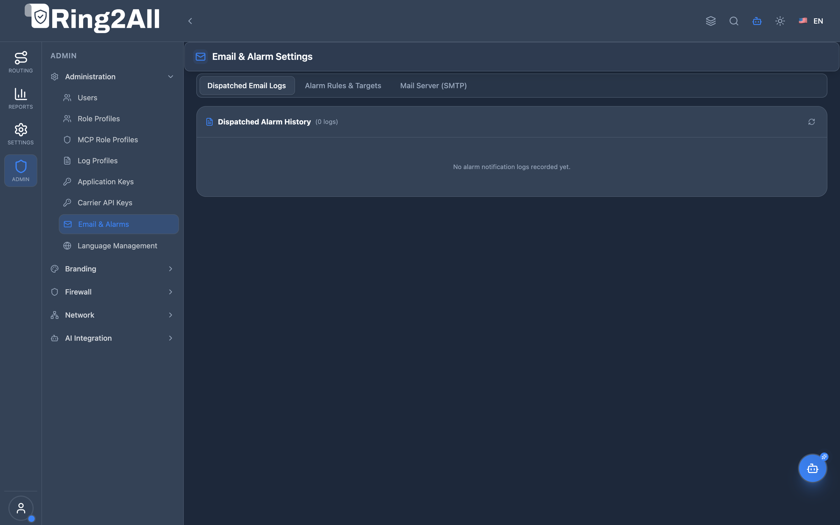Click the Users people icon
The width and height of the screenshot is (840, 525).
coord(67,98)
